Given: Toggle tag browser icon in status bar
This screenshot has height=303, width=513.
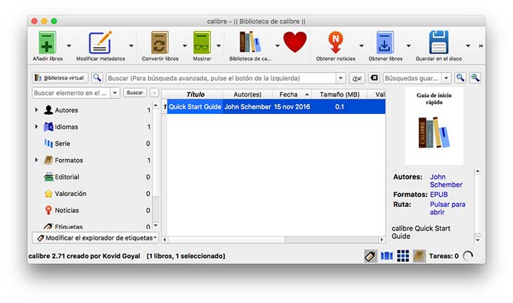Looking at the screenshot, I should tap(370, 256).
